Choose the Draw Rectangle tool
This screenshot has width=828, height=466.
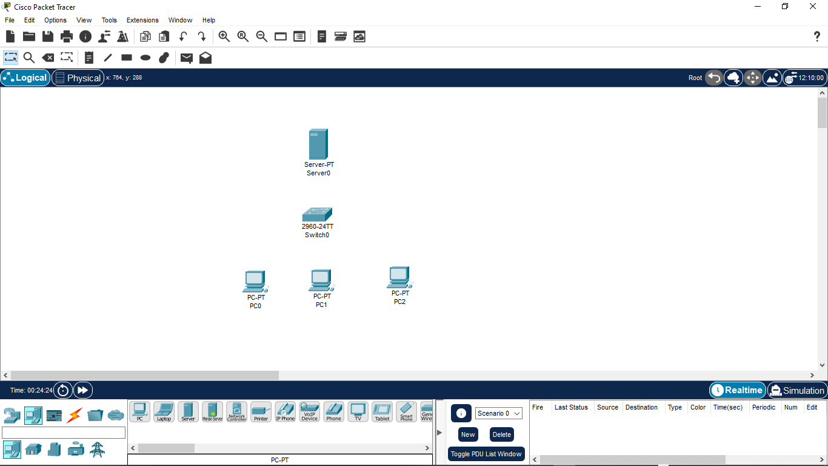tap(127, 58)
